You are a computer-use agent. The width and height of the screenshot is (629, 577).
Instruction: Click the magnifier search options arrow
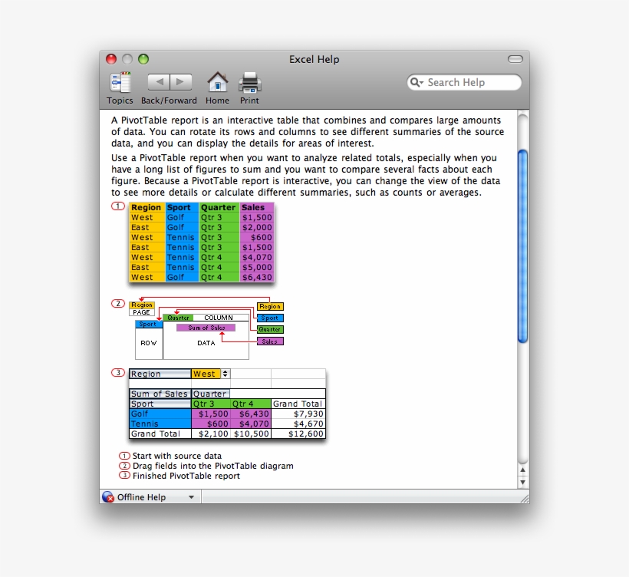pyautogui.click(x=417, y=82)
